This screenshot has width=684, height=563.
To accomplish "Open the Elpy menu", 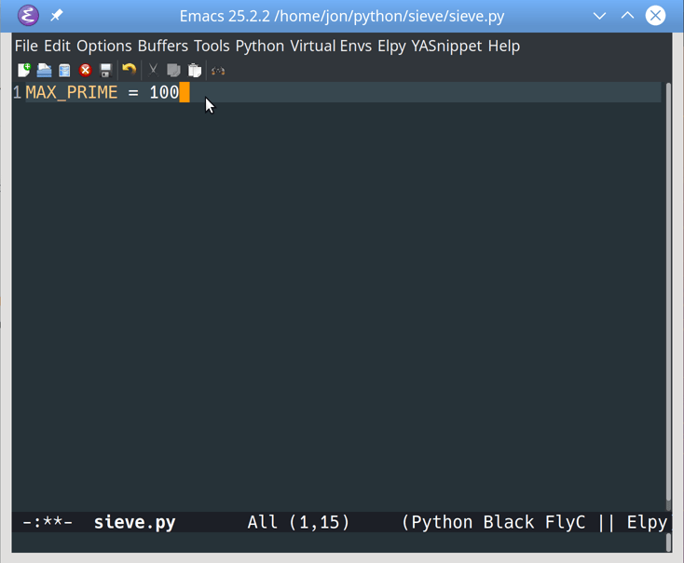I will click(391, 46).
